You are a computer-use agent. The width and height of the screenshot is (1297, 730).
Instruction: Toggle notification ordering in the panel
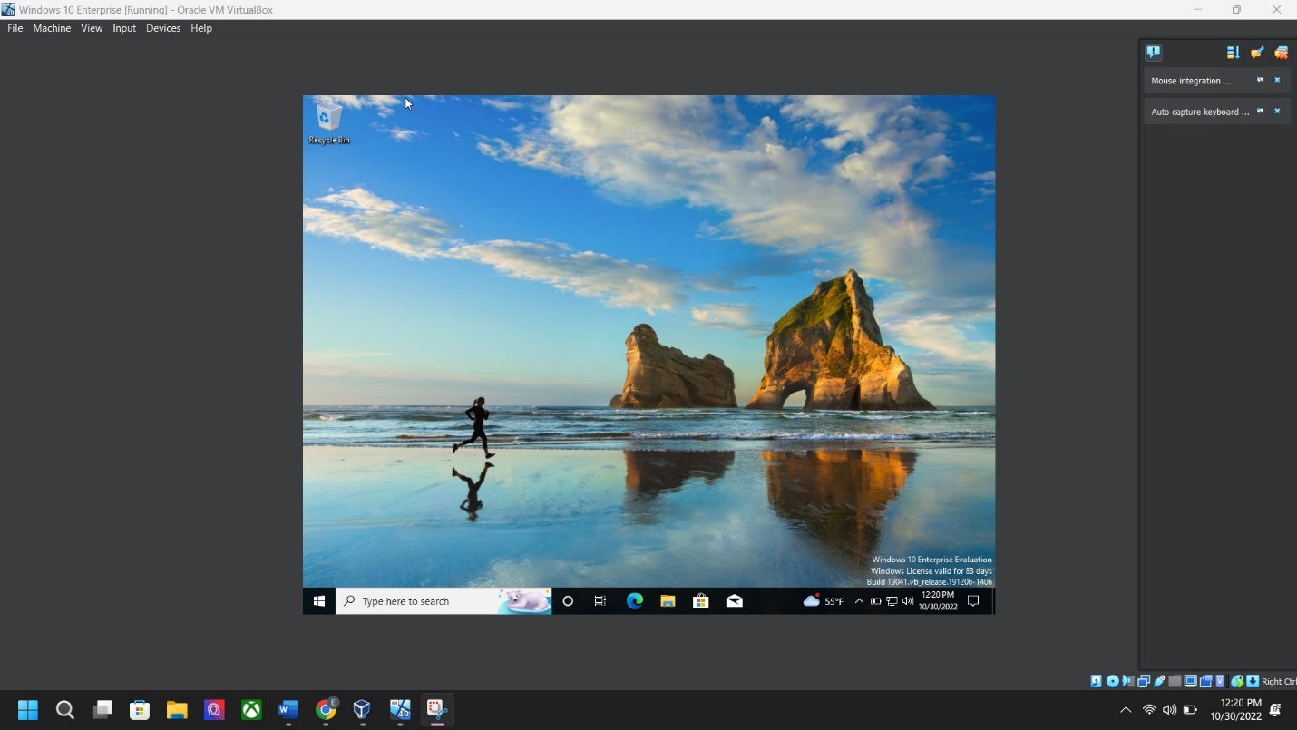(1233, 53)
